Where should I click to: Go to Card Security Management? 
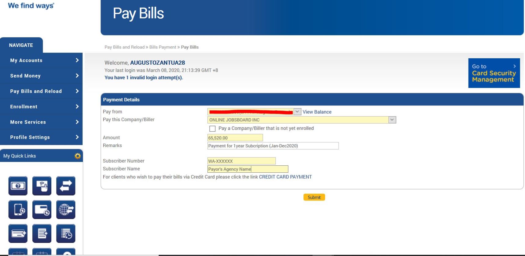click(x=494, y=73)
